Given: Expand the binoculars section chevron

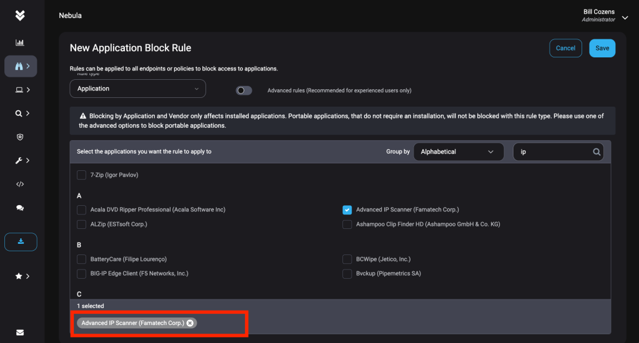Looking at the screenshot, I should [x=28, y=66].
